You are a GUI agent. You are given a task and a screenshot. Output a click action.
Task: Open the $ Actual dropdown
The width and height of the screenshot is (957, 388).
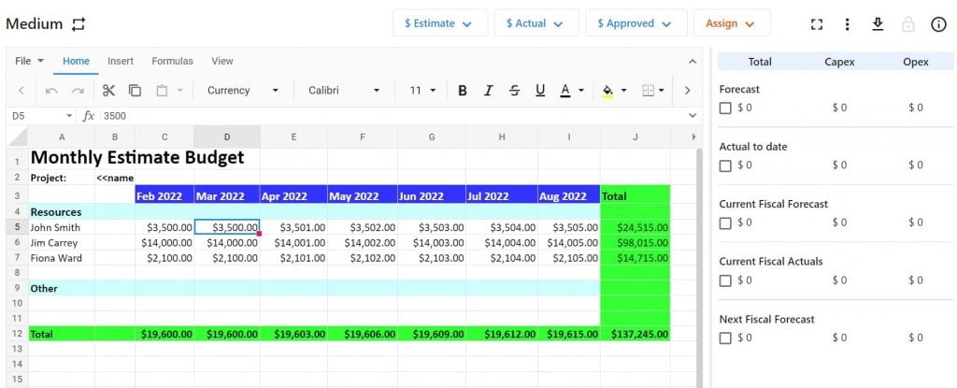click(x=536, y=23)
